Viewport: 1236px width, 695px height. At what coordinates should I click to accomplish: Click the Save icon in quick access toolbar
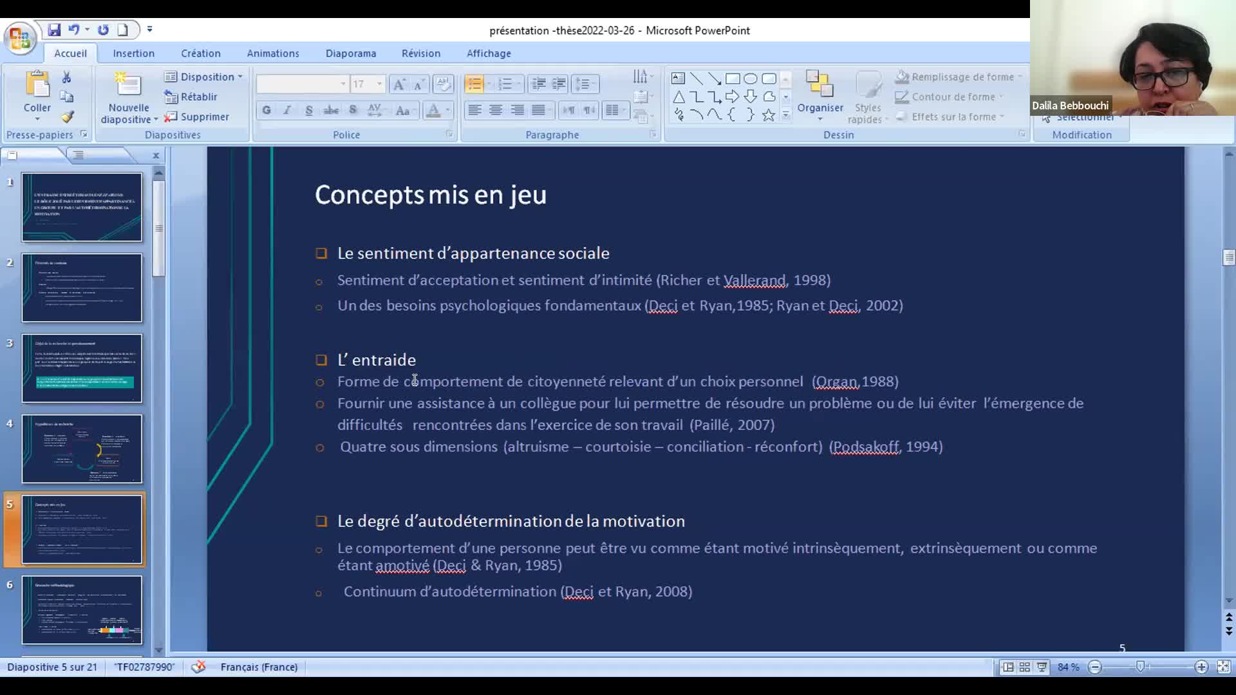coord(54,30)
